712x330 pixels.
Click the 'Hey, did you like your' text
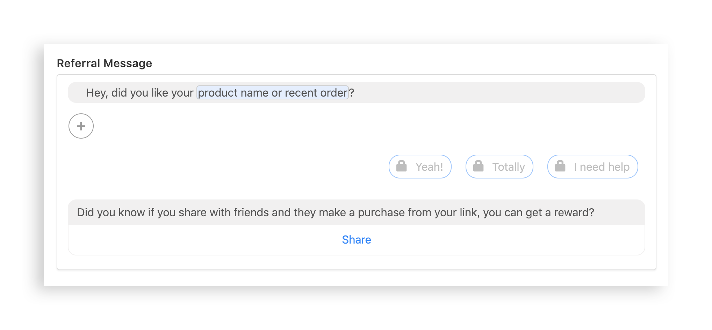click(139, 93)
